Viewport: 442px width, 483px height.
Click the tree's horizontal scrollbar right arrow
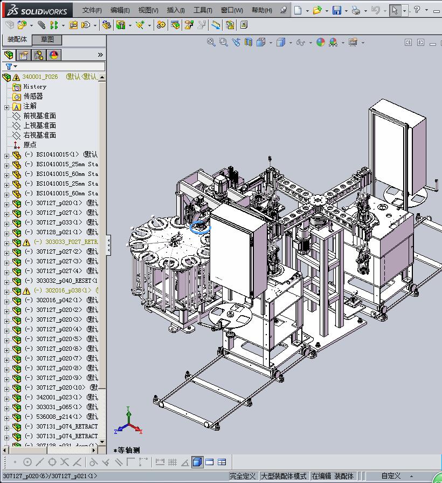94,450
